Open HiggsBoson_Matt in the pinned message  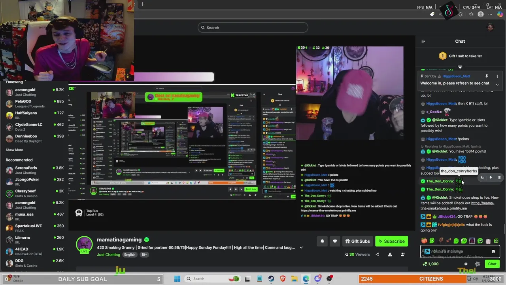pyautogui.click(x=456, y=76)
